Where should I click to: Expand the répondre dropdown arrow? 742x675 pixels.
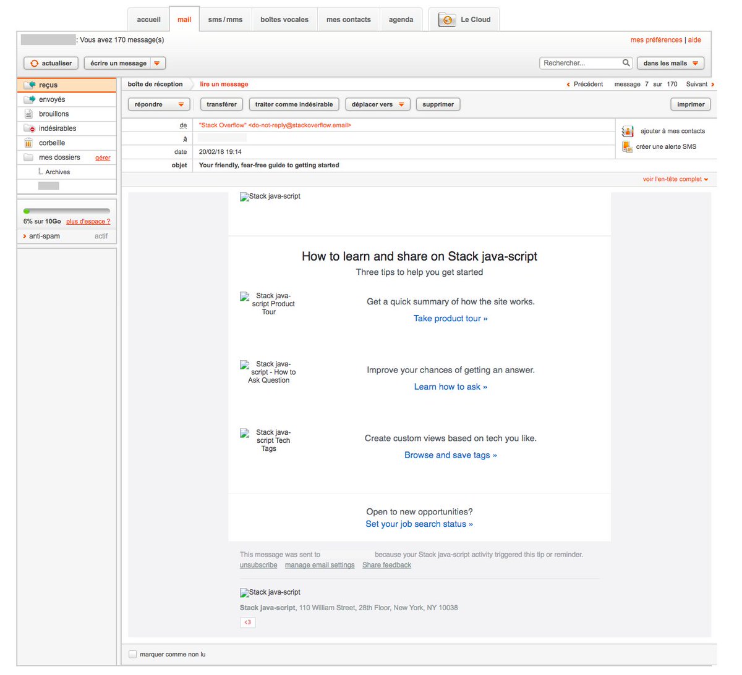pos(181,104)
